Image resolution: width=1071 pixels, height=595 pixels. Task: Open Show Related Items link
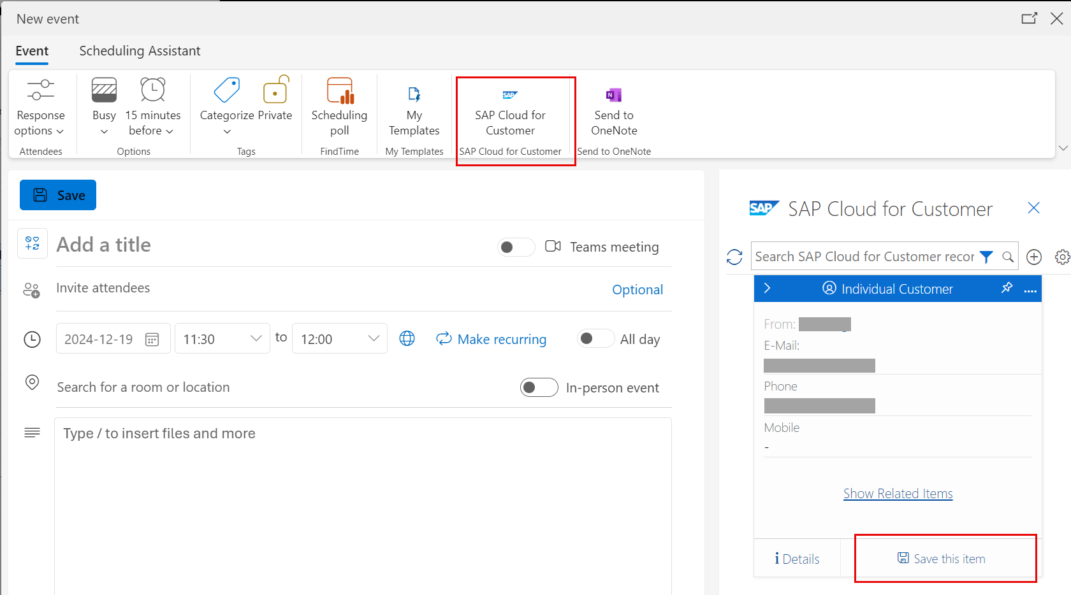[898, 494]
